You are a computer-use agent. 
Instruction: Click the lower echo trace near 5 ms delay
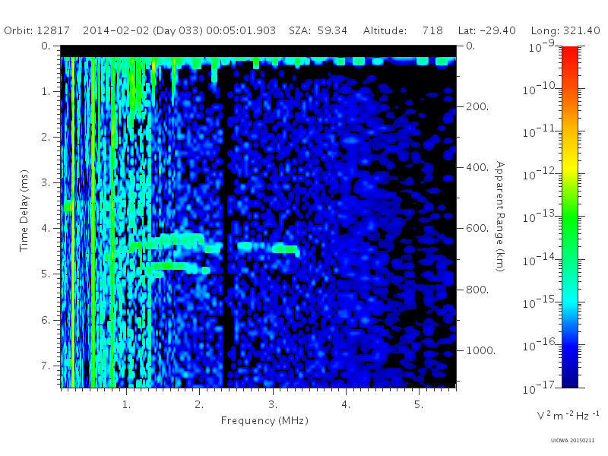(x=176, y=268)
